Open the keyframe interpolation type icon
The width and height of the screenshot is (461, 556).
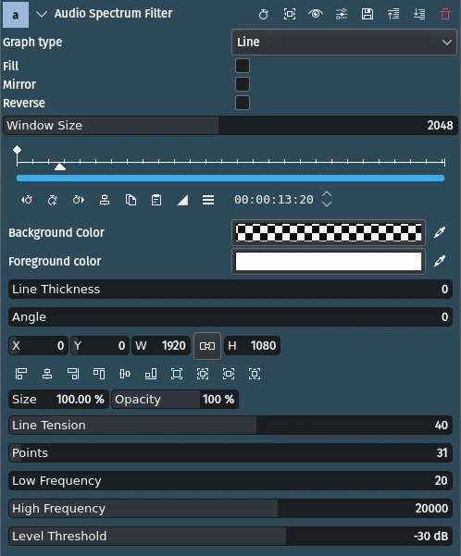coord(182,200)
